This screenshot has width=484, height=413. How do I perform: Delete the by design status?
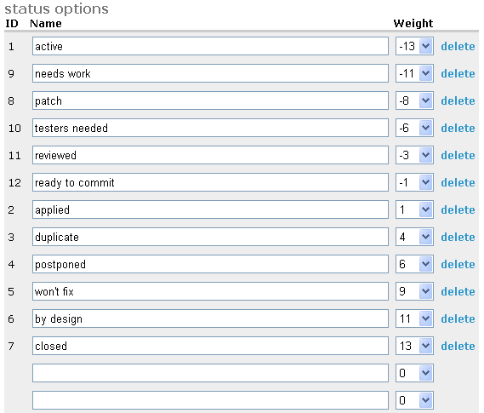tap(458, 318)
